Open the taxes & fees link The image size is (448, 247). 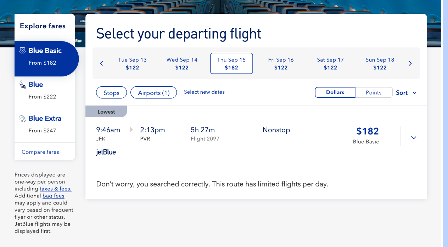tap(55, 189)
